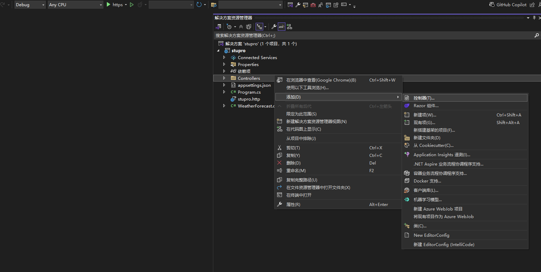Select 控制器(T)... from the Add submenu

click(465, 98)
